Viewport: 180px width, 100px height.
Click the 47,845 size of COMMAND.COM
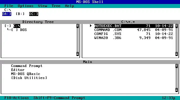coord(144,30)
